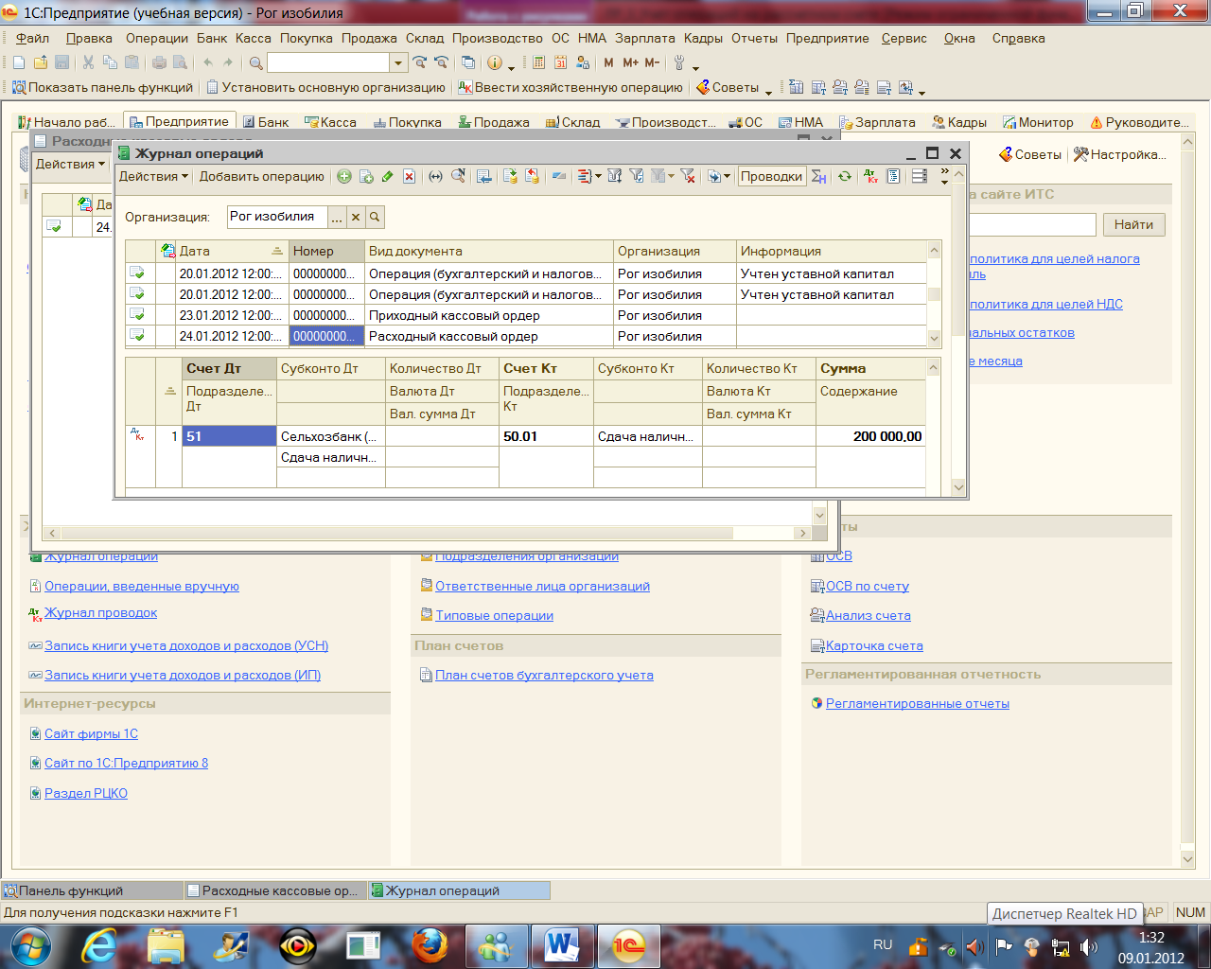The height and width of the screenshot is (969, 1211).
Task: Click the disabled-filter funnel with red X icon
Action: pyautogui.click(x=688, y=176)
